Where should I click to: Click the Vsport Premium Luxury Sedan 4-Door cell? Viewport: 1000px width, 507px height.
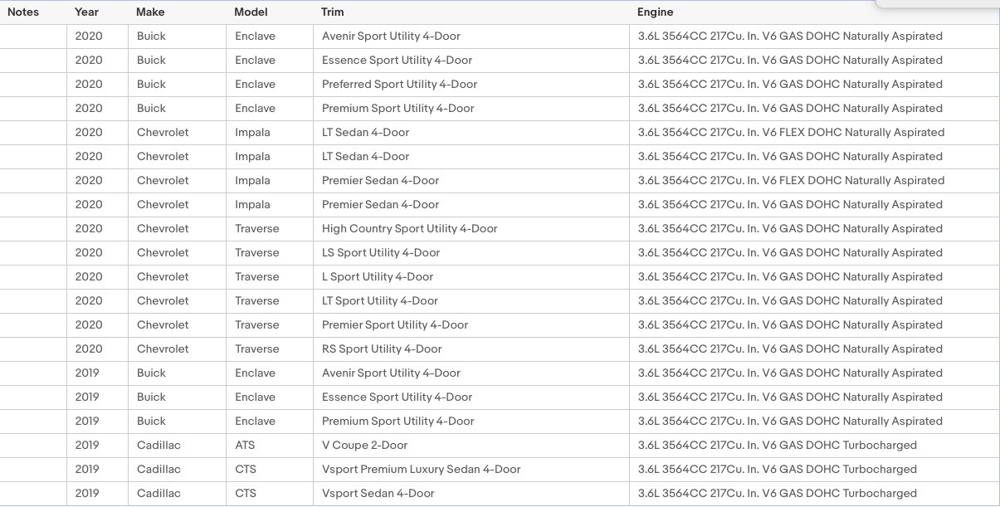[x=471, y=470]
